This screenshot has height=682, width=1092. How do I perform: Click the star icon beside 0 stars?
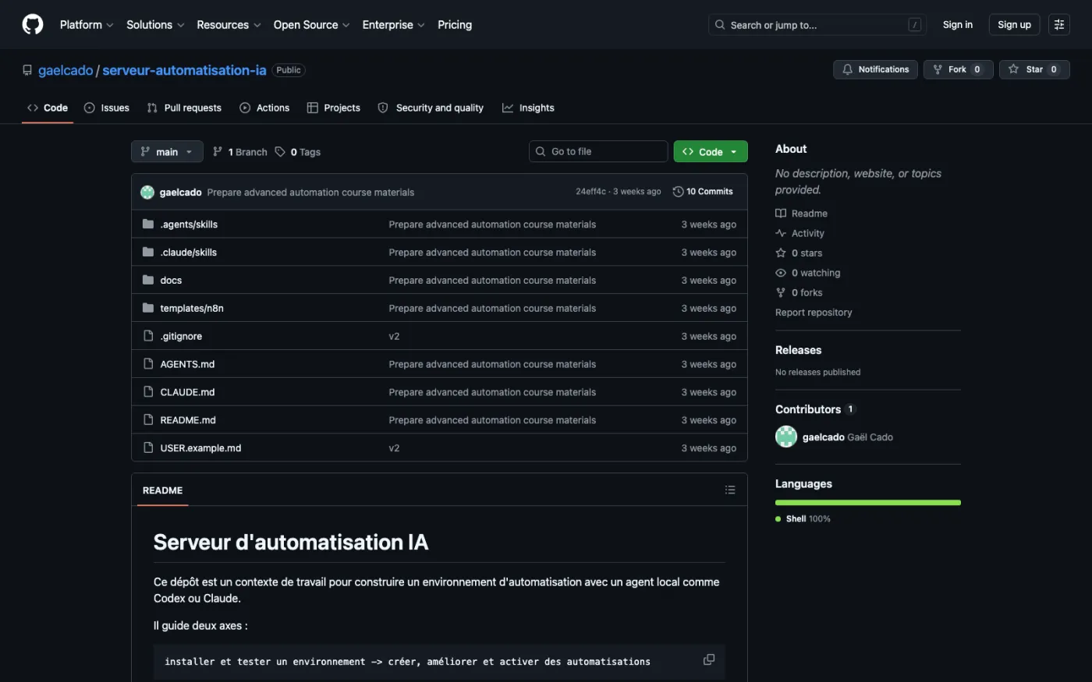point(781,253)
